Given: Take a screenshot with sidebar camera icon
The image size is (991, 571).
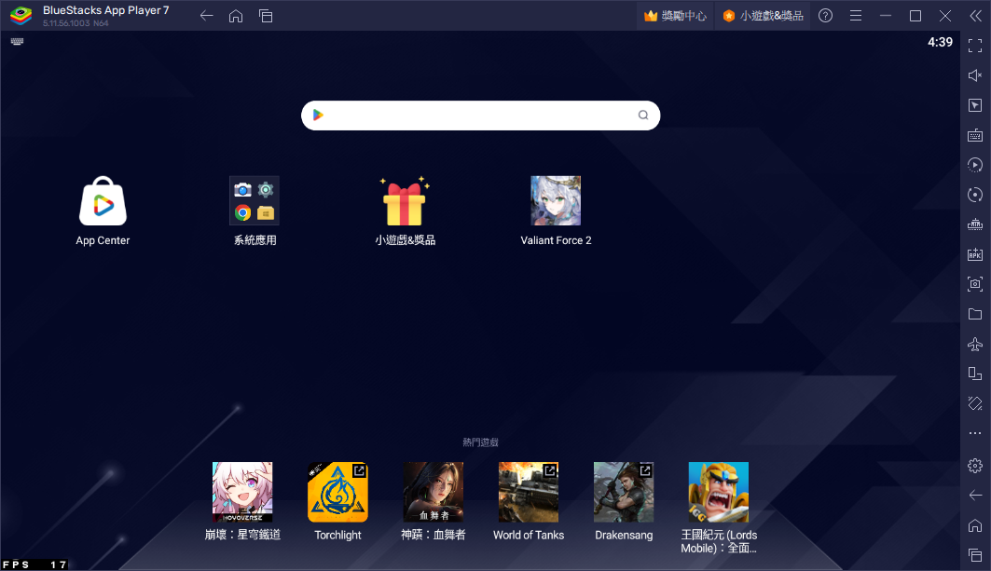Looking at the screenshot, I should (975, 284).
